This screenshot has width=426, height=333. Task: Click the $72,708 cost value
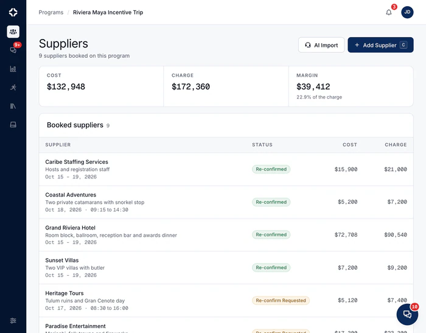click(346, 235)
